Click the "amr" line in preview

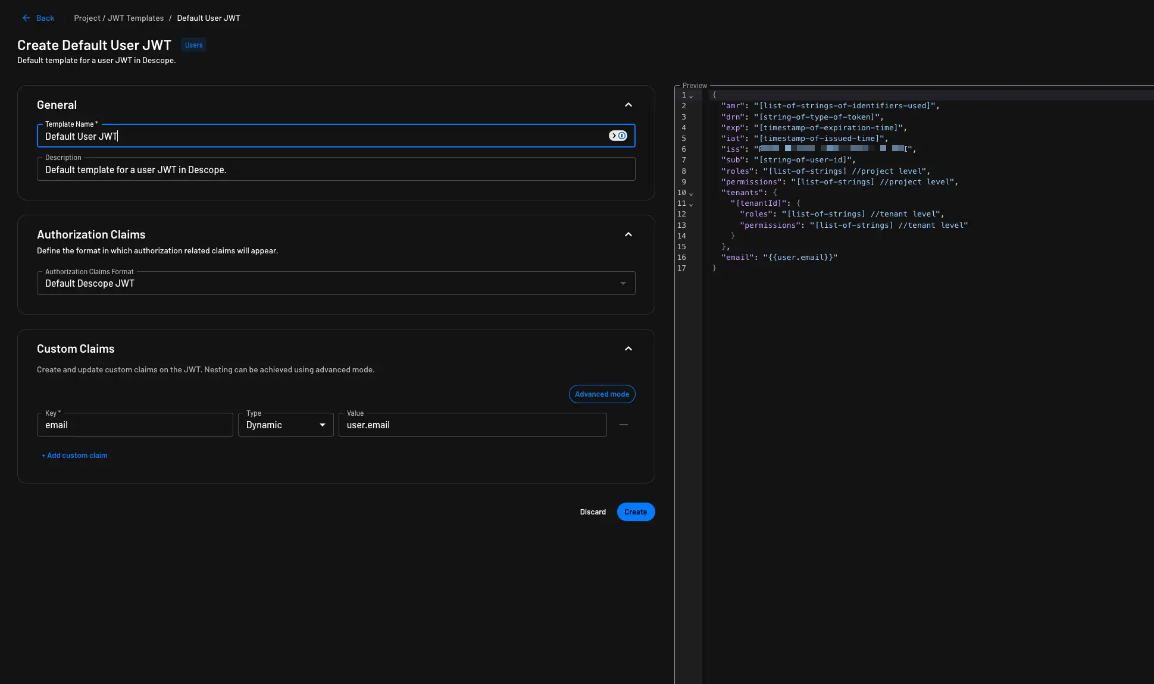coord(830,106)
